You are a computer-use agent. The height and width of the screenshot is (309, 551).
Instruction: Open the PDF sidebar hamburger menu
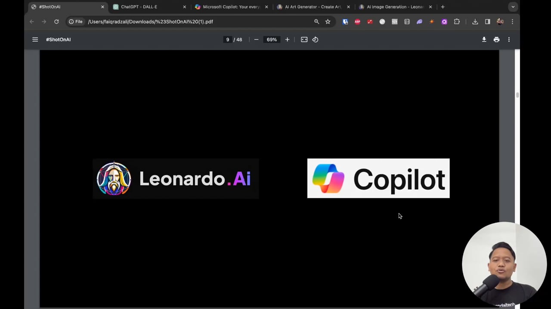(x=35, y=39)
